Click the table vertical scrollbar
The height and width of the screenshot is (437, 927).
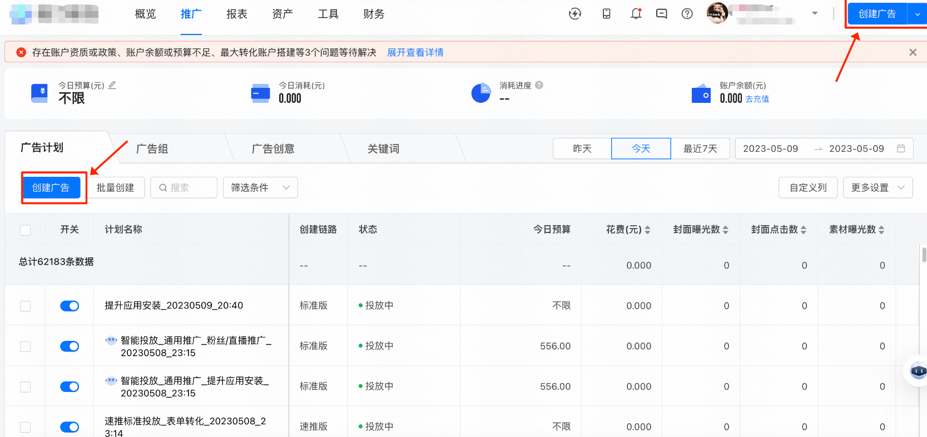[924, 255]
